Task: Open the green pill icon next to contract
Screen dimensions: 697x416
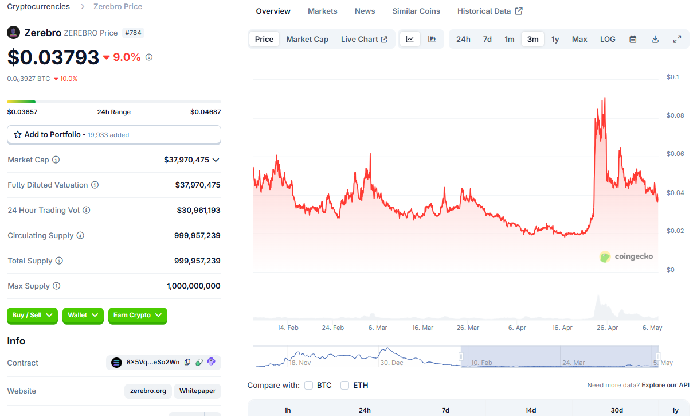Action: 199,362
